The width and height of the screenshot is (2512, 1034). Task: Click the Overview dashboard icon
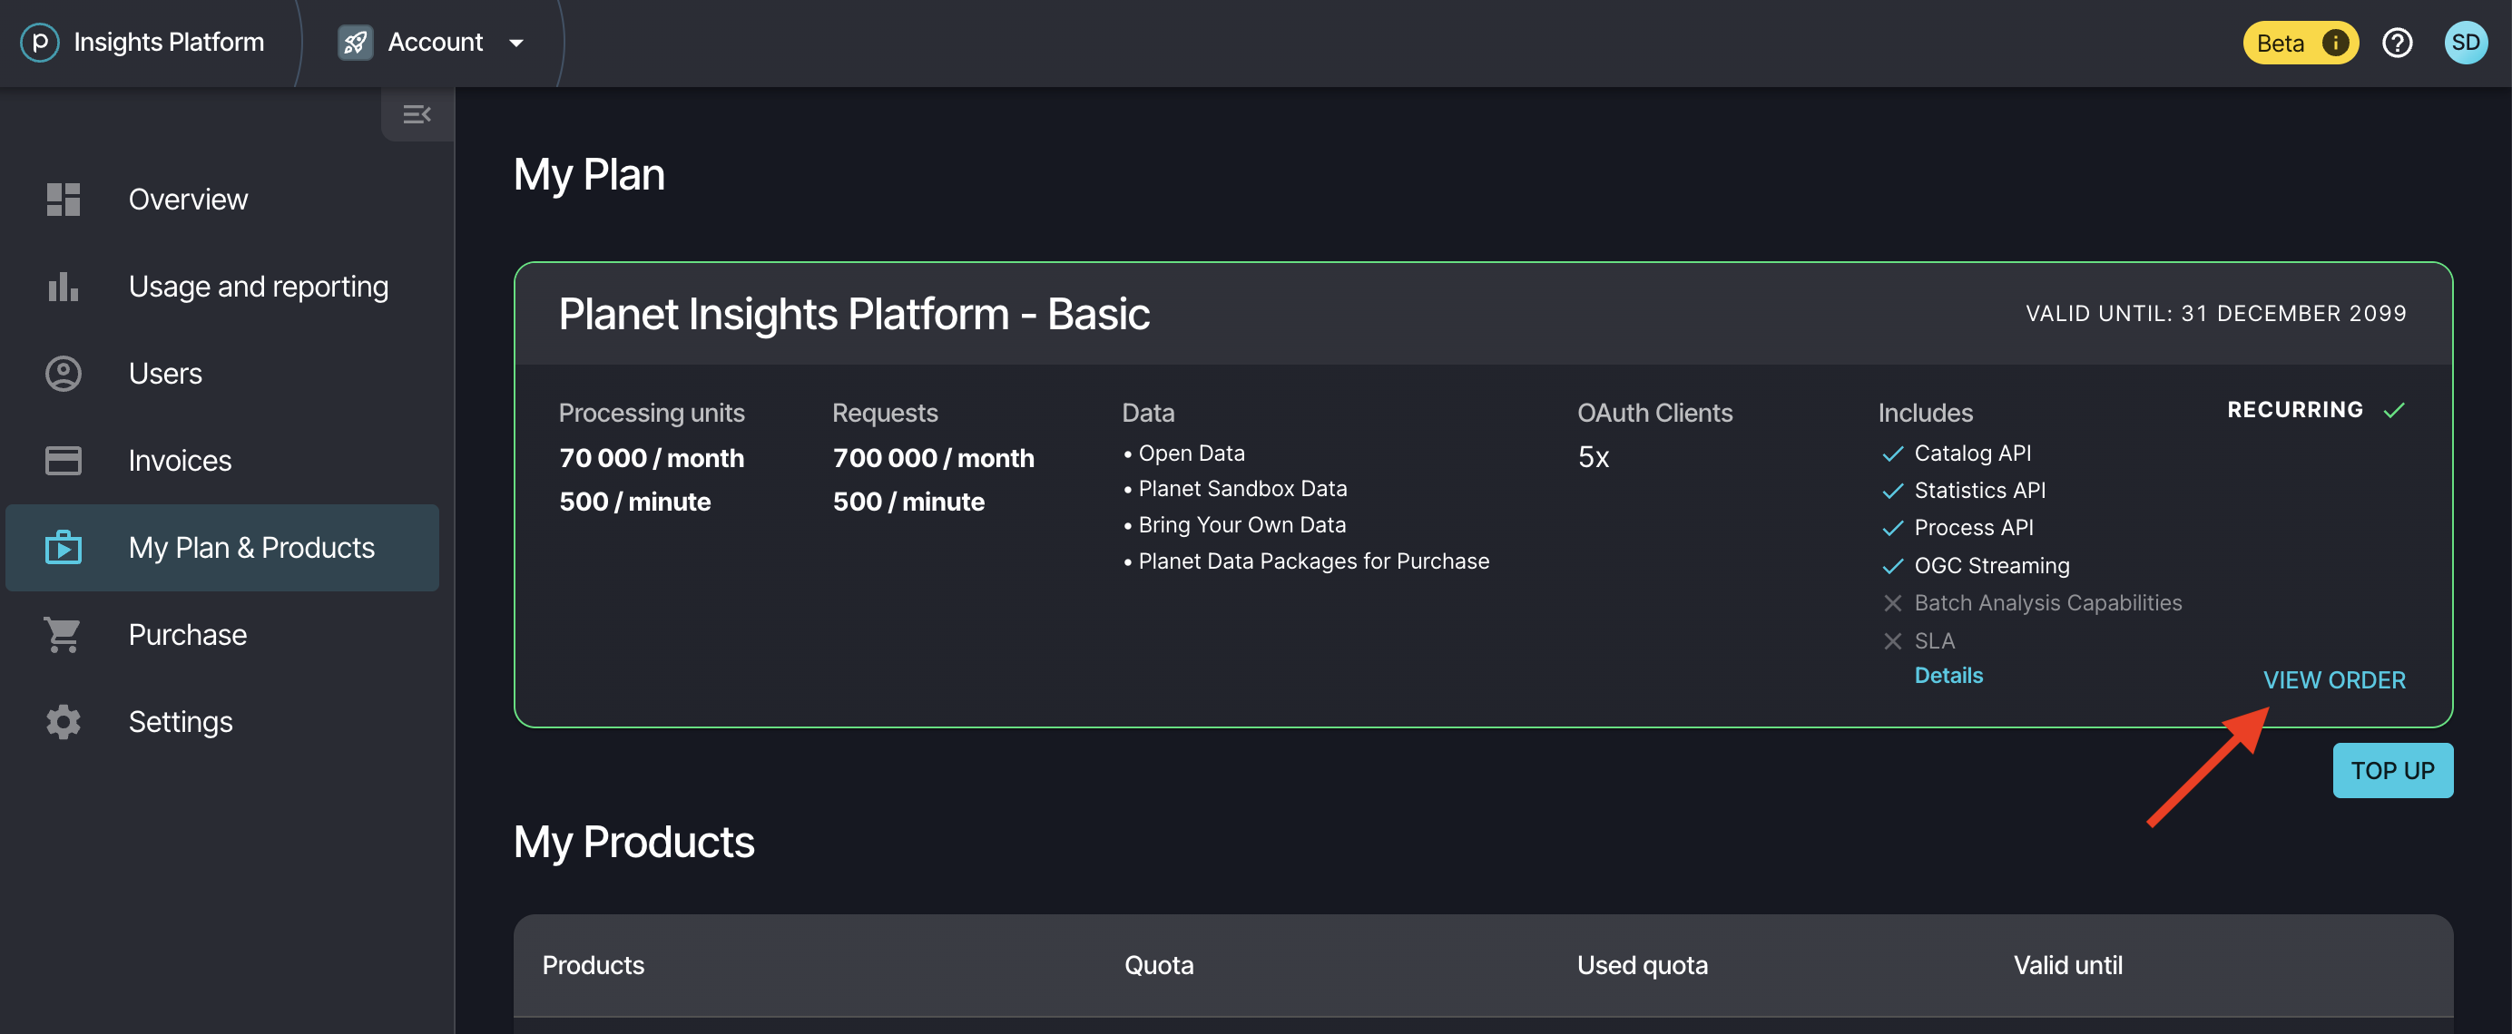coord(64,199)
